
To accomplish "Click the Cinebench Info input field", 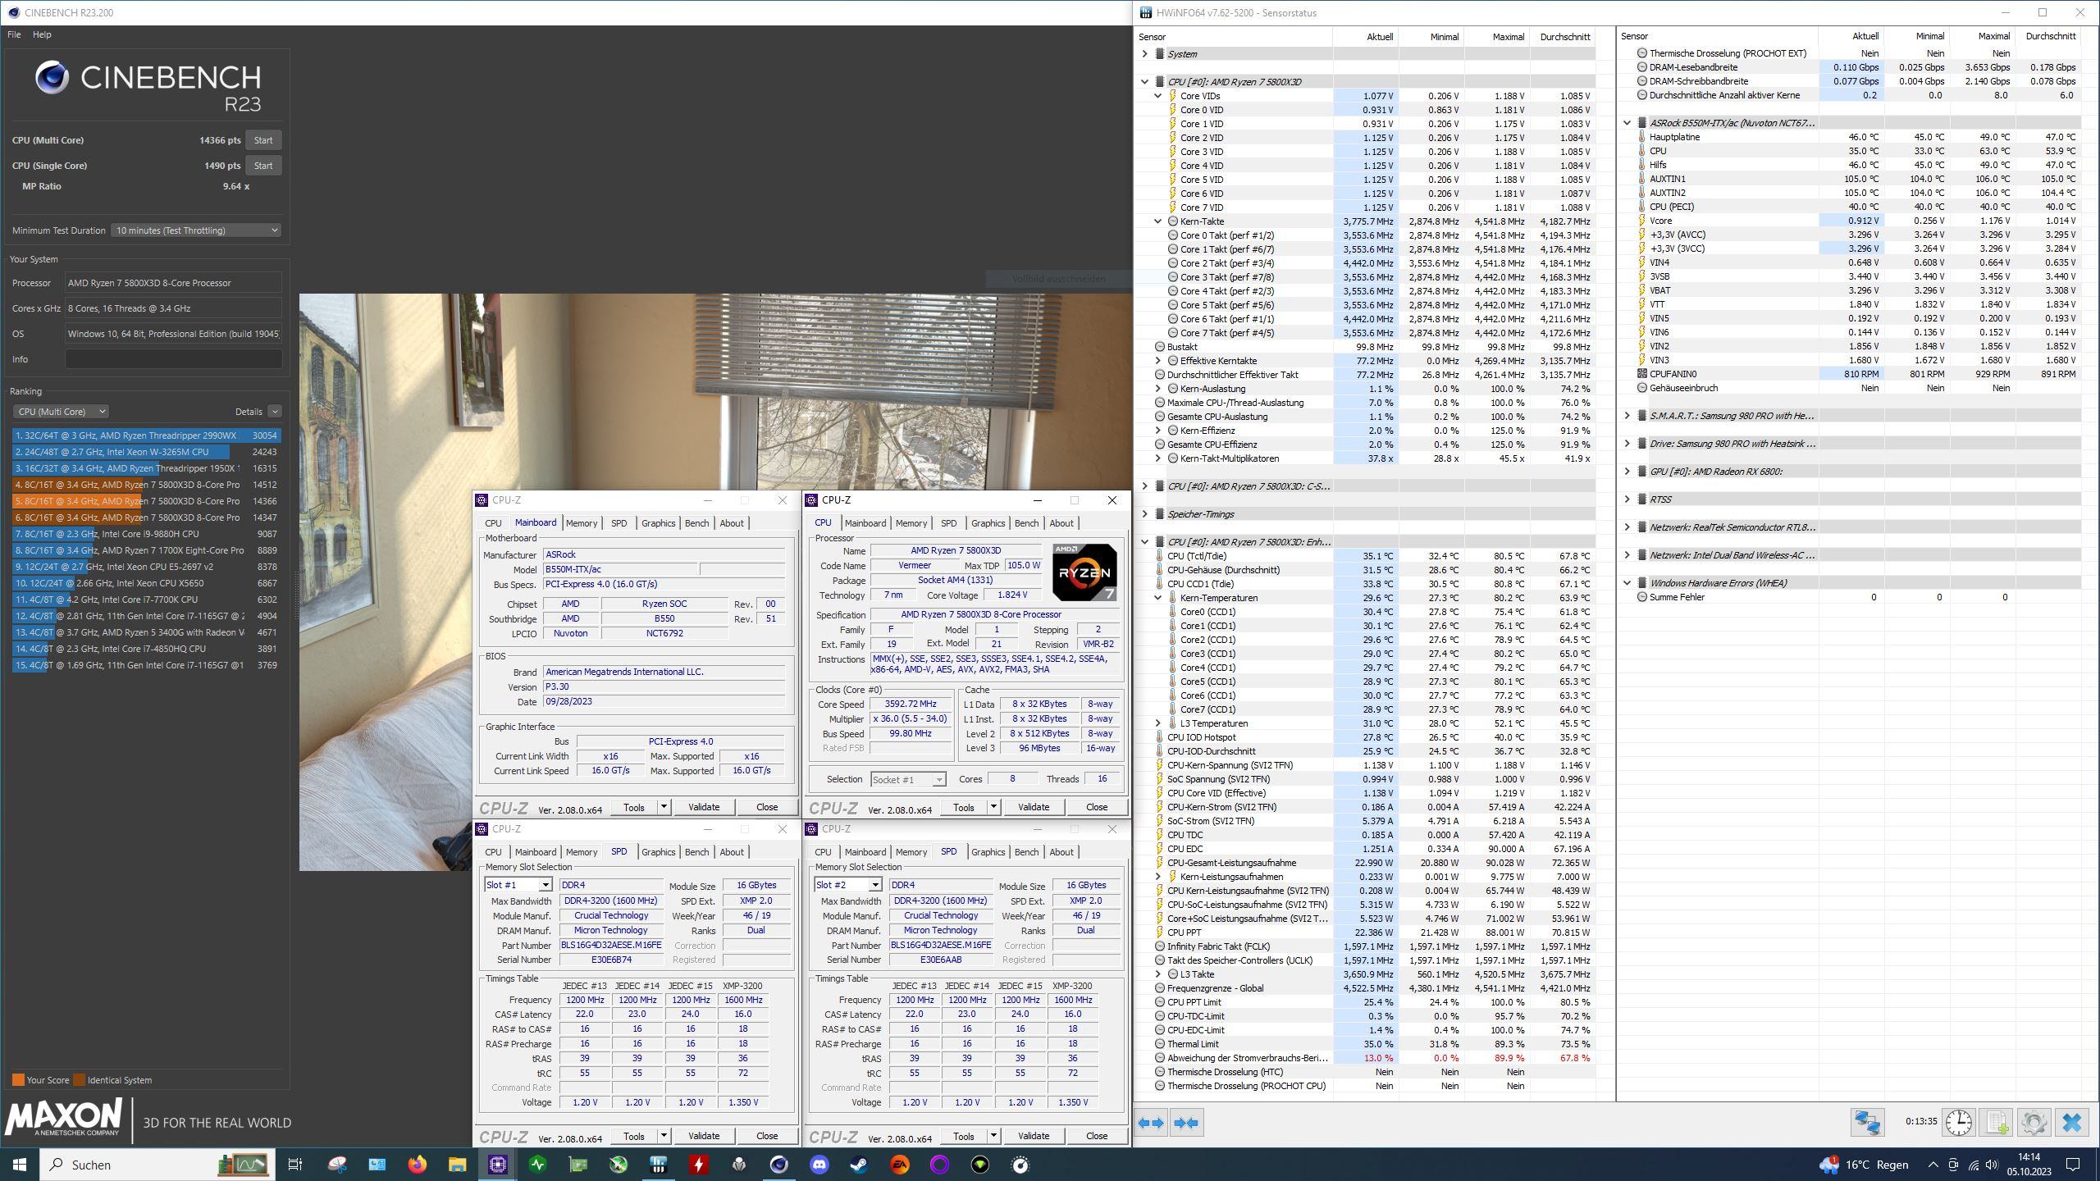I will [x=173, y=359].
